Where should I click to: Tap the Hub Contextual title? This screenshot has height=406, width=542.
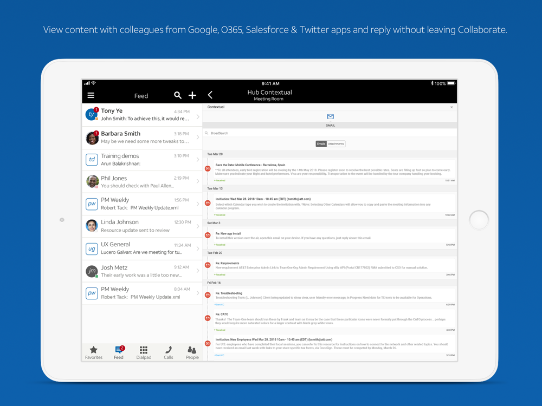point(269,92)
